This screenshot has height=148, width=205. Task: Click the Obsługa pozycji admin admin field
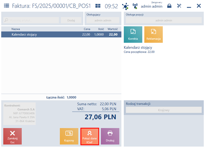coord(164,20)
